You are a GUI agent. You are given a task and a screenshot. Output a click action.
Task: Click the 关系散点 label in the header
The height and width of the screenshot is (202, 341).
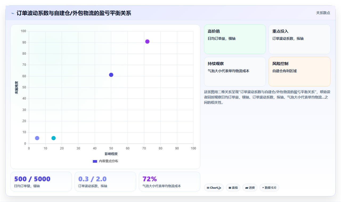(x=323, y=13)
